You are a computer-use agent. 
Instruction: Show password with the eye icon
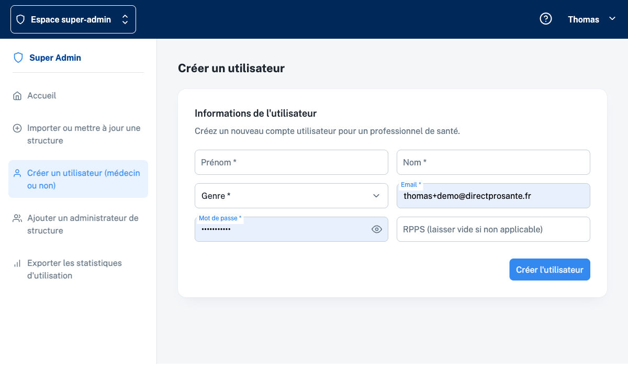tap(377, 229)
